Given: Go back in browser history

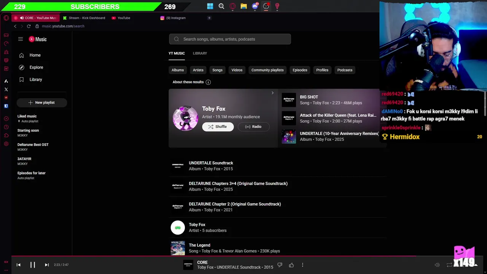Looking at the screenshot, I should (x=15, y=26).
